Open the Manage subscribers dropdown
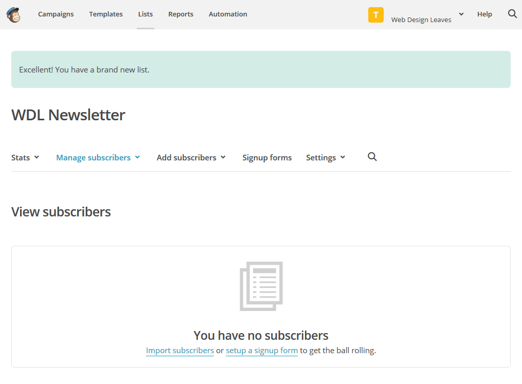 [98, 158]
